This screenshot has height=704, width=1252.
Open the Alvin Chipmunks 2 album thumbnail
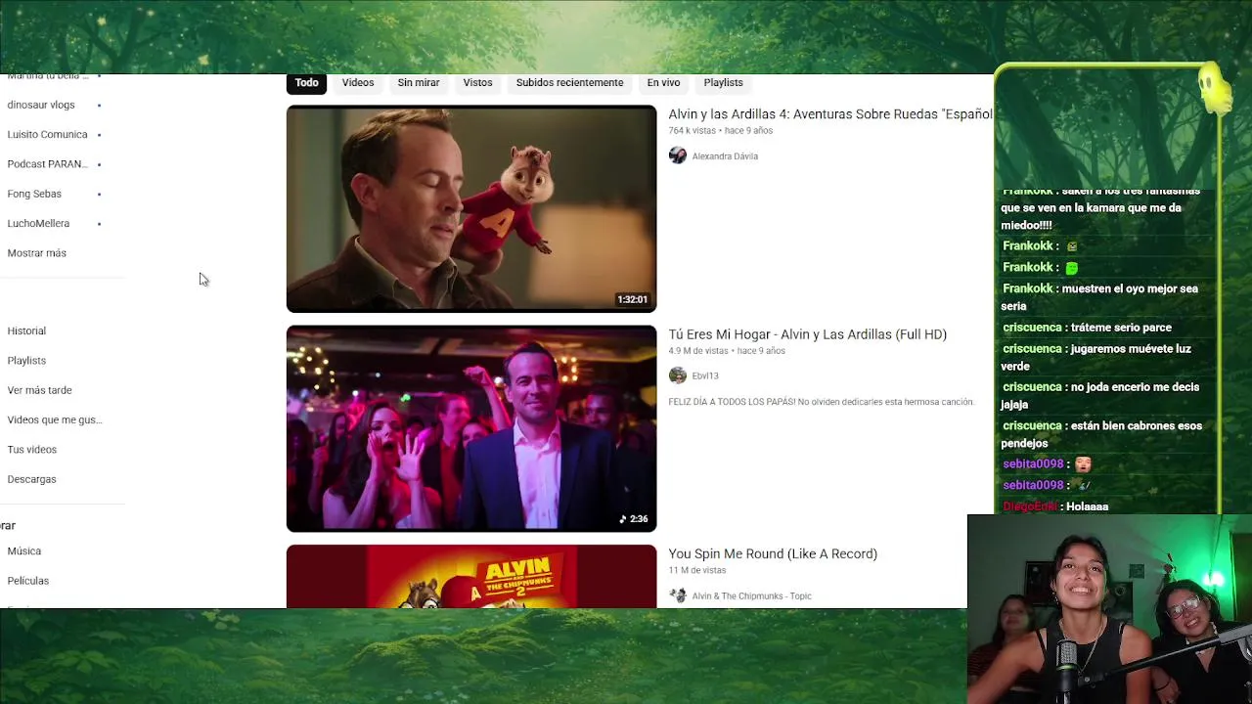pyautogui.click(x=471, y=577)
